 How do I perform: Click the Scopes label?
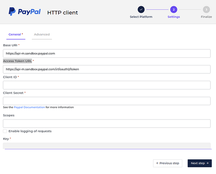9,115
